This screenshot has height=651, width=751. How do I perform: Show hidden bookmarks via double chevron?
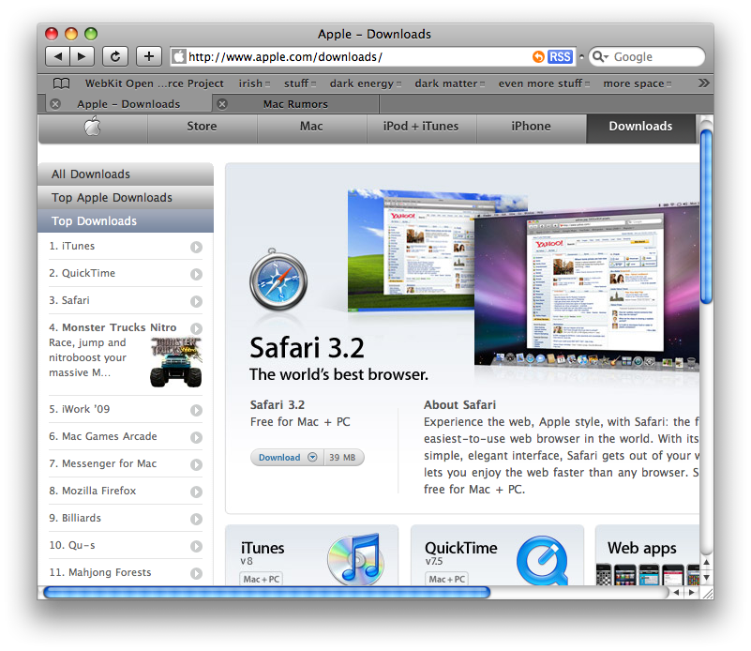point(703,83)
